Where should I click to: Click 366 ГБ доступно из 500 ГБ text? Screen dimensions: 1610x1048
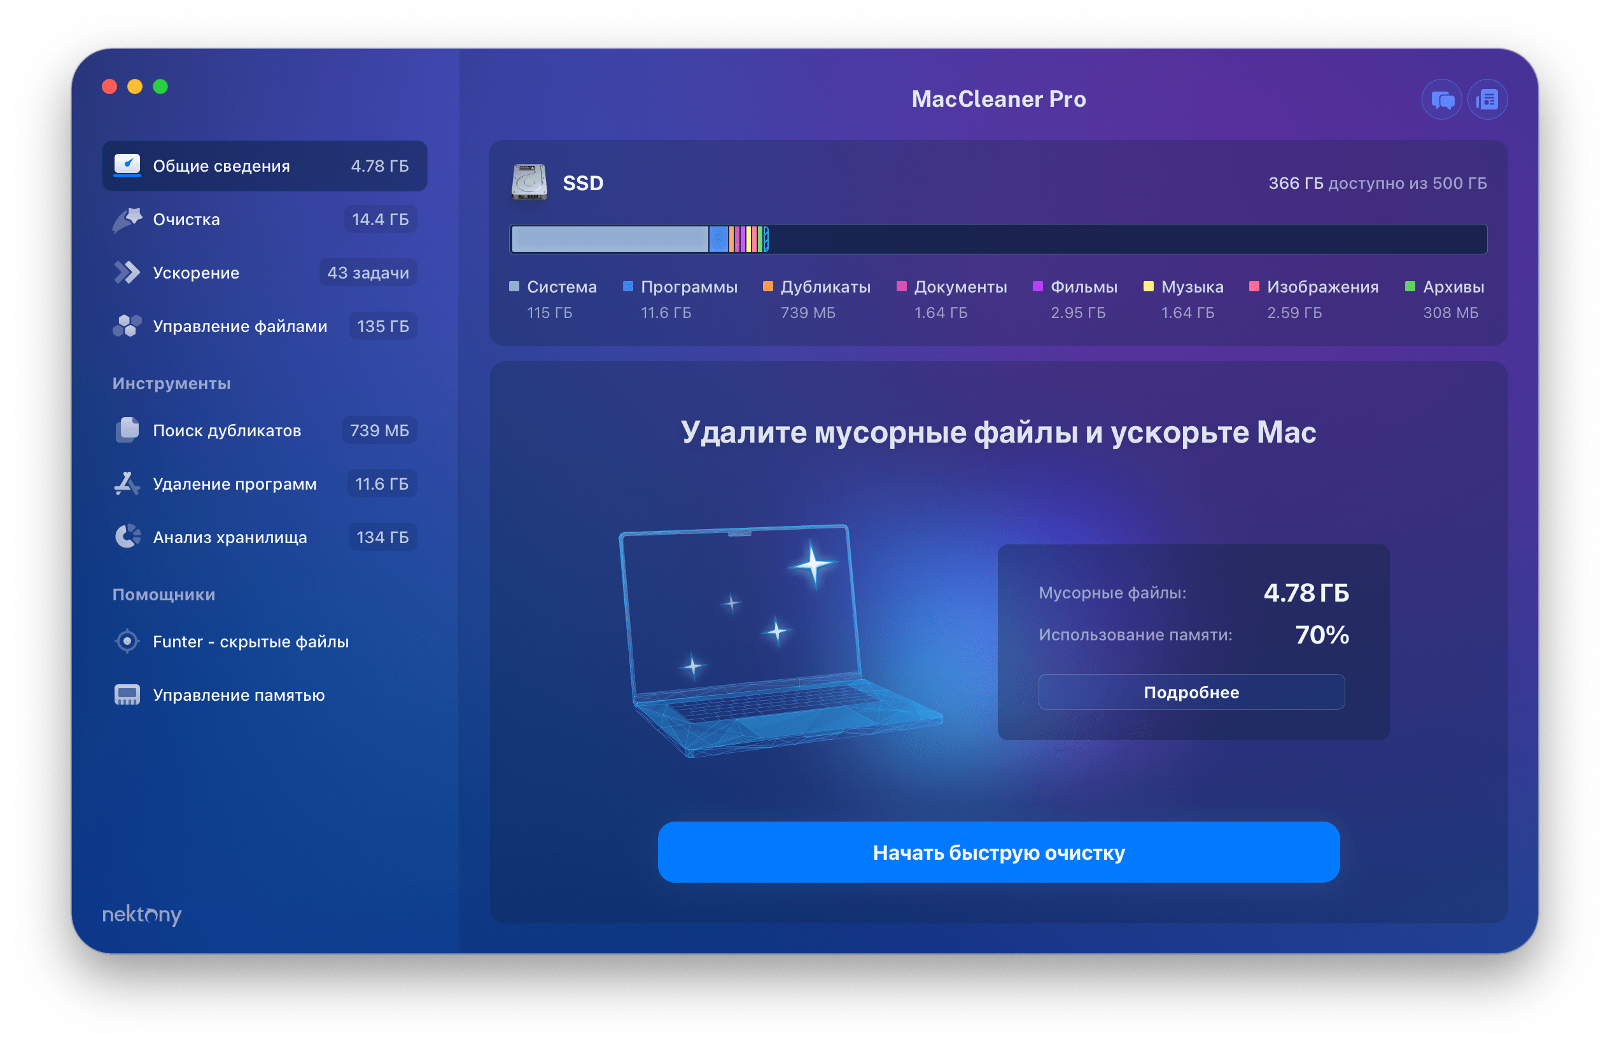[1377, 183]
